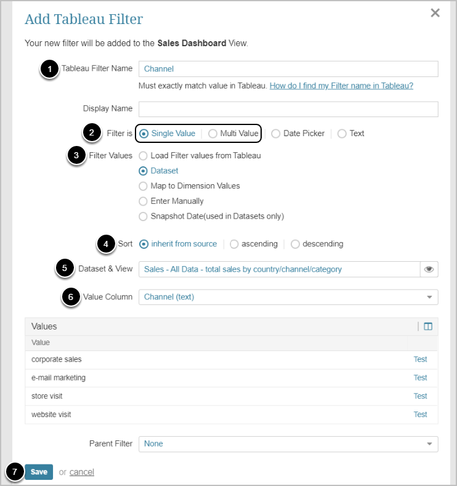
Task: Open 'How do I find my Filter name' link
Action: (341, 86)
